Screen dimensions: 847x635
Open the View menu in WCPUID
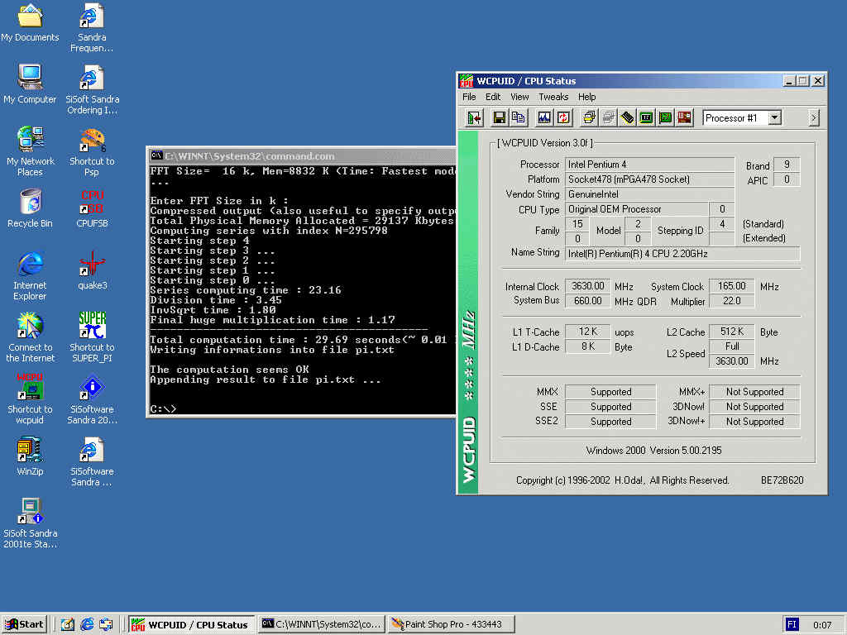click(x=519, y=97)
